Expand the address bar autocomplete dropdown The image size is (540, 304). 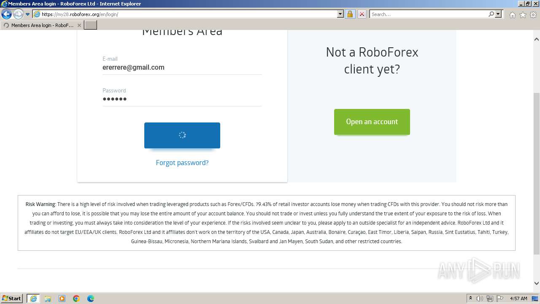(340, 14)
